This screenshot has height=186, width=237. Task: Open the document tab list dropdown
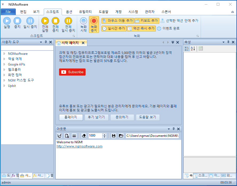(173, 42)
